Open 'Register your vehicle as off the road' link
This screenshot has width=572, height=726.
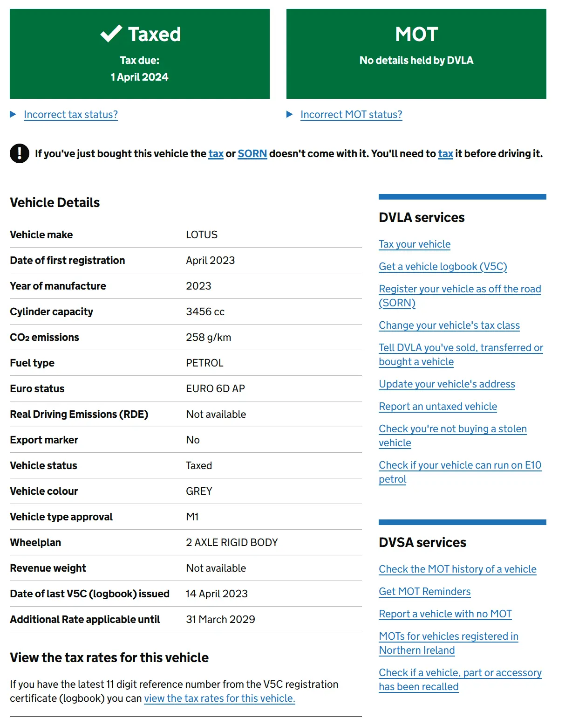click(x=459, y=289)
